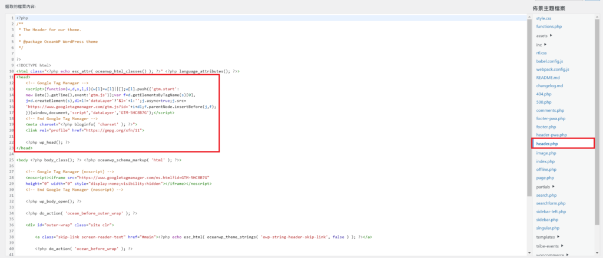Viewport: 603px width, 258px height.
Task: Open babel.config.js file
Action: [x=550, y=61]
